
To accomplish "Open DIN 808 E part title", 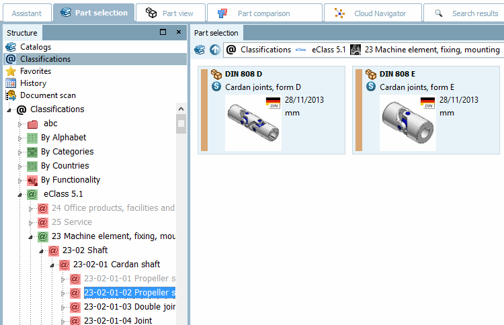I will pos(397,74).
